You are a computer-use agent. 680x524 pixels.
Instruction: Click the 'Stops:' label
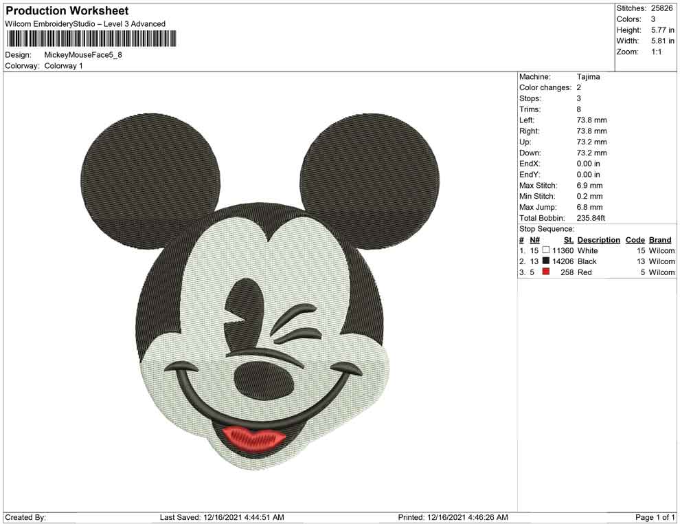[x=530, y=98]
